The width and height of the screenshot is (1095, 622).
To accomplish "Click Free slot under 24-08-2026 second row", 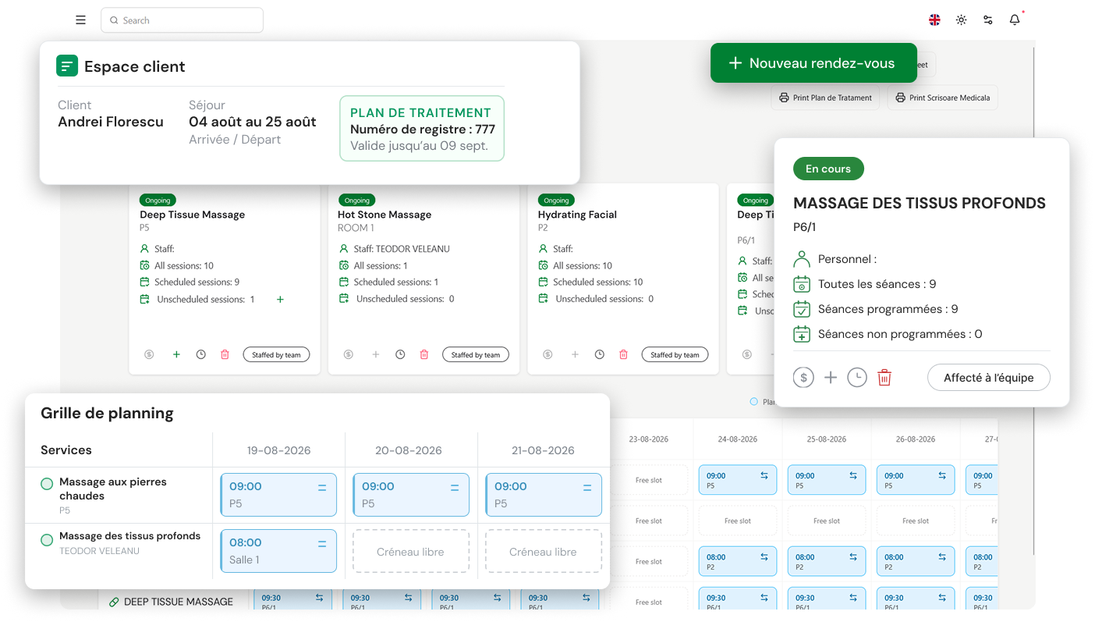I will pyautogui.click(x=738, y=521).
